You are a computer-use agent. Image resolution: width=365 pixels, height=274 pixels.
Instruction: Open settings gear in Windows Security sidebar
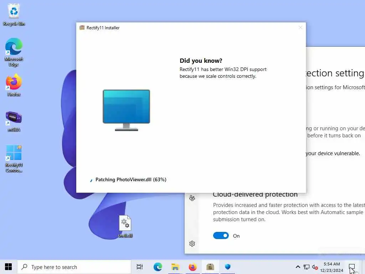coord(192,244)
